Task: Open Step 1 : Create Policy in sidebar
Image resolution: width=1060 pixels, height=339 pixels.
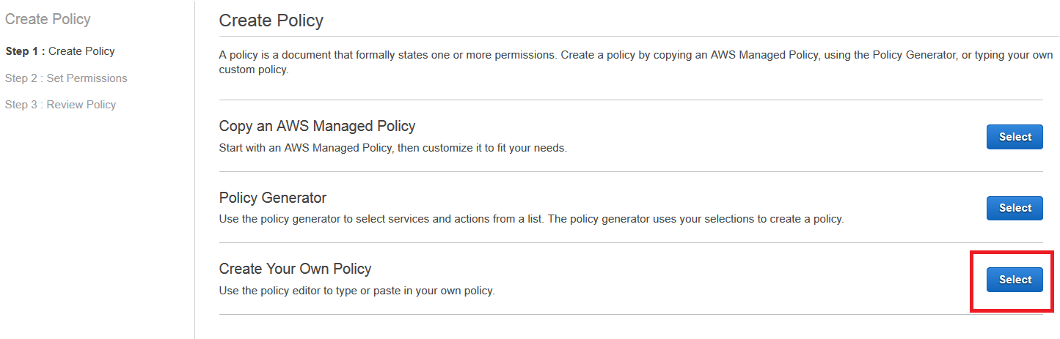Action: click(x=60, y=51)
